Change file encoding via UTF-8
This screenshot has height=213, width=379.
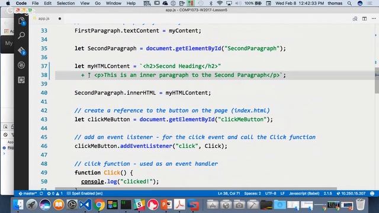tap(271, 193)
